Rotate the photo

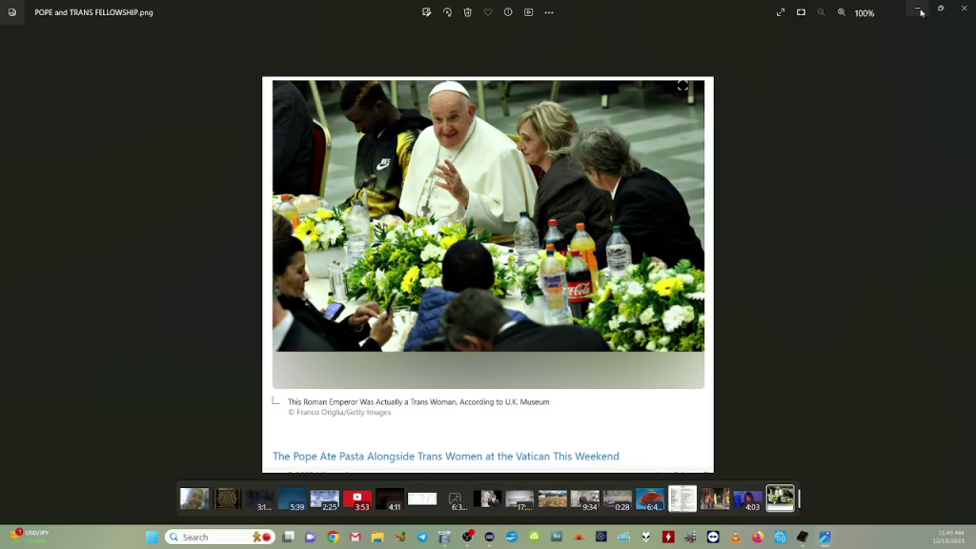(x=447, y=12)
